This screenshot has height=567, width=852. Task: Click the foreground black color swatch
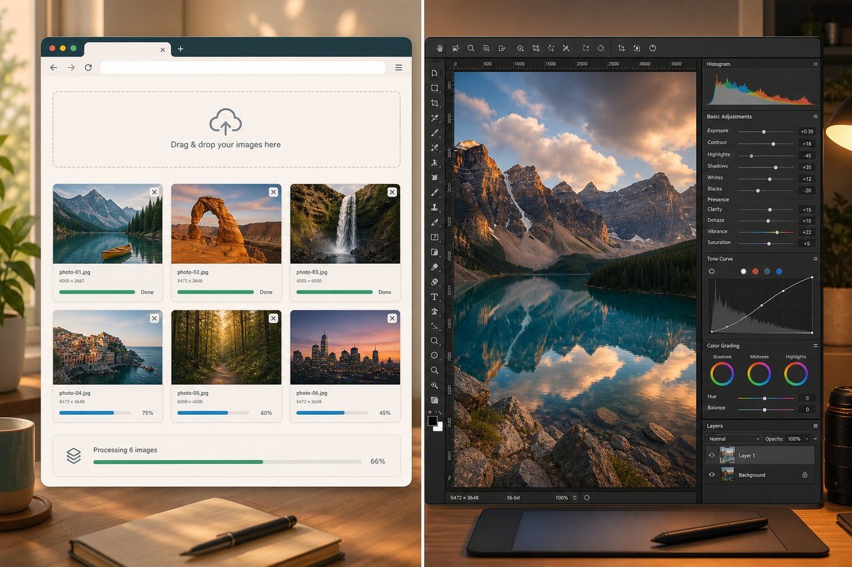432,421
